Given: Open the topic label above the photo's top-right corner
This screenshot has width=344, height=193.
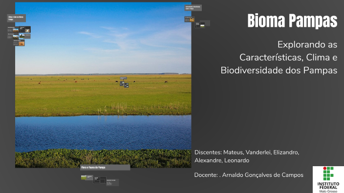Looking at the screenshot, I should coord(193,8).
